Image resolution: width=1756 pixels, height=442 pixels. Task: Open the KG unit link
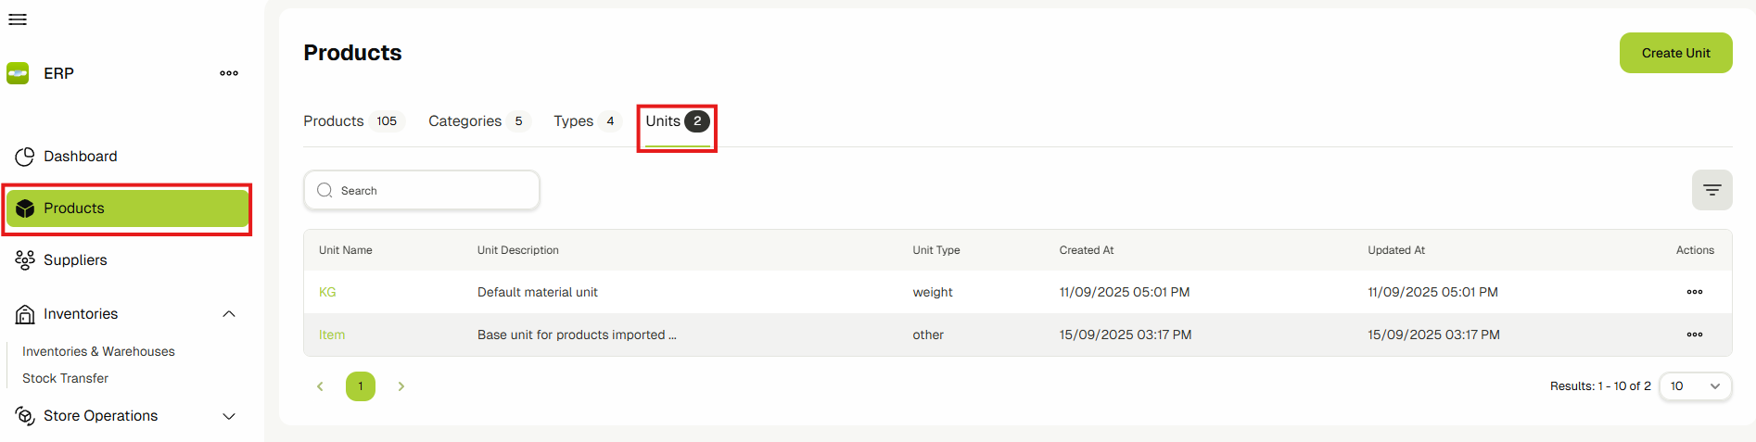tap(327, 292)
